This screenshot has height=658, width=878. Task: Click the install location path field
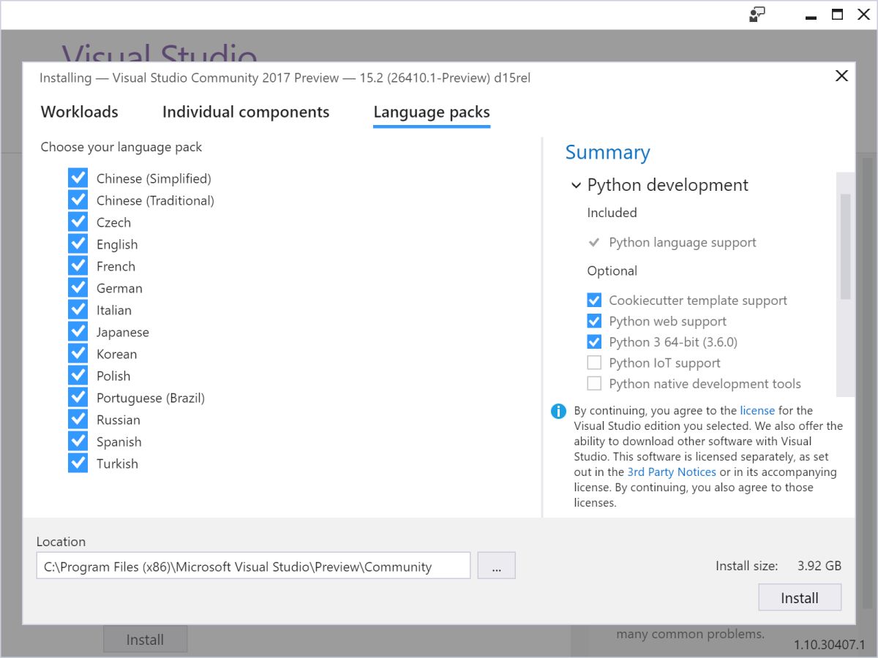click(x=253, y=566)
